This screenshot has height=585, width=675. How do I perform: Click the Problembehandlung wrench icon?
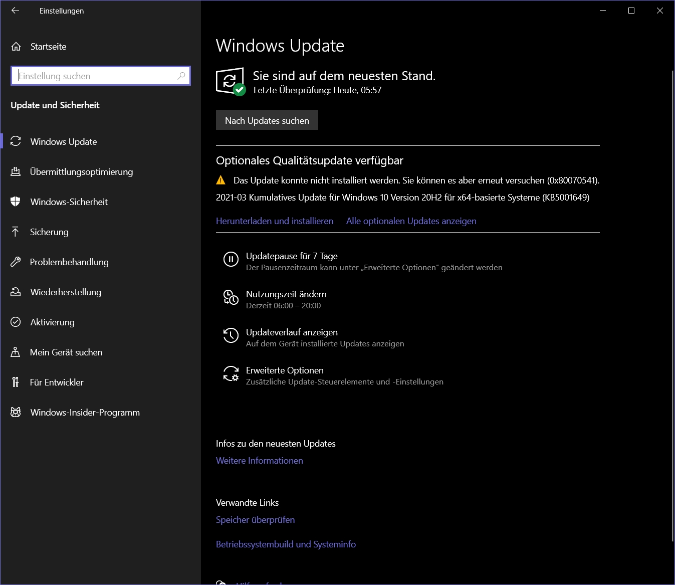click(x=16, y=262)
